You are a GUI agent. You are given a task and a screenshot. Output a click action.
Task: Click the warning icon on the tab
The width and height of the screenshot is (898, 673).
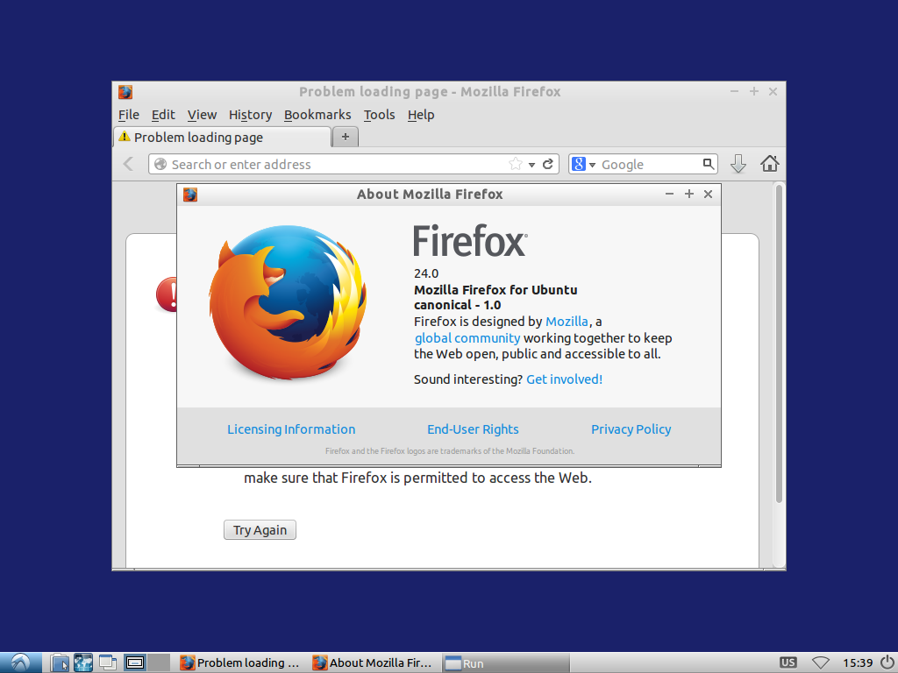tap(125, 137)
